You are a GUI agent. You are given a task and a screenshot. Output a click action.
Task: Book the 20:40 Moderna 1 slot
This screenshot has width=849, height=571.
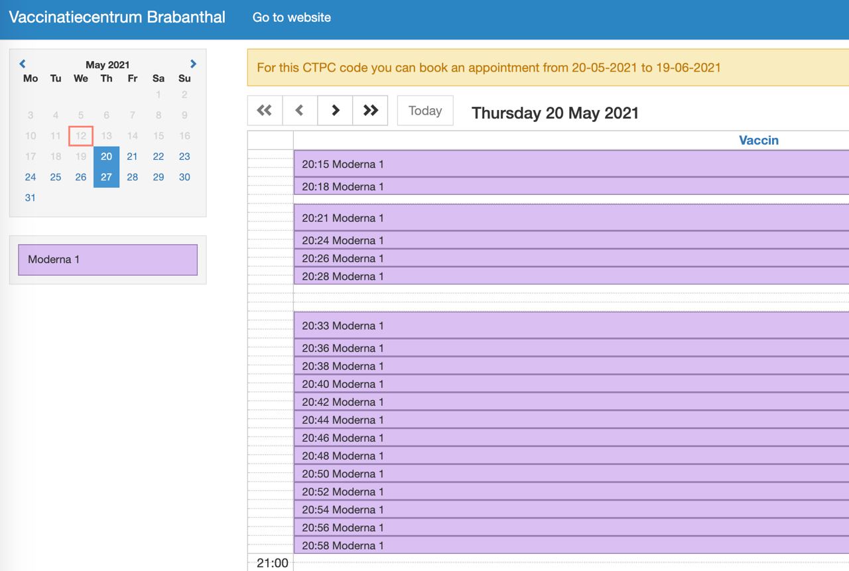571,384
